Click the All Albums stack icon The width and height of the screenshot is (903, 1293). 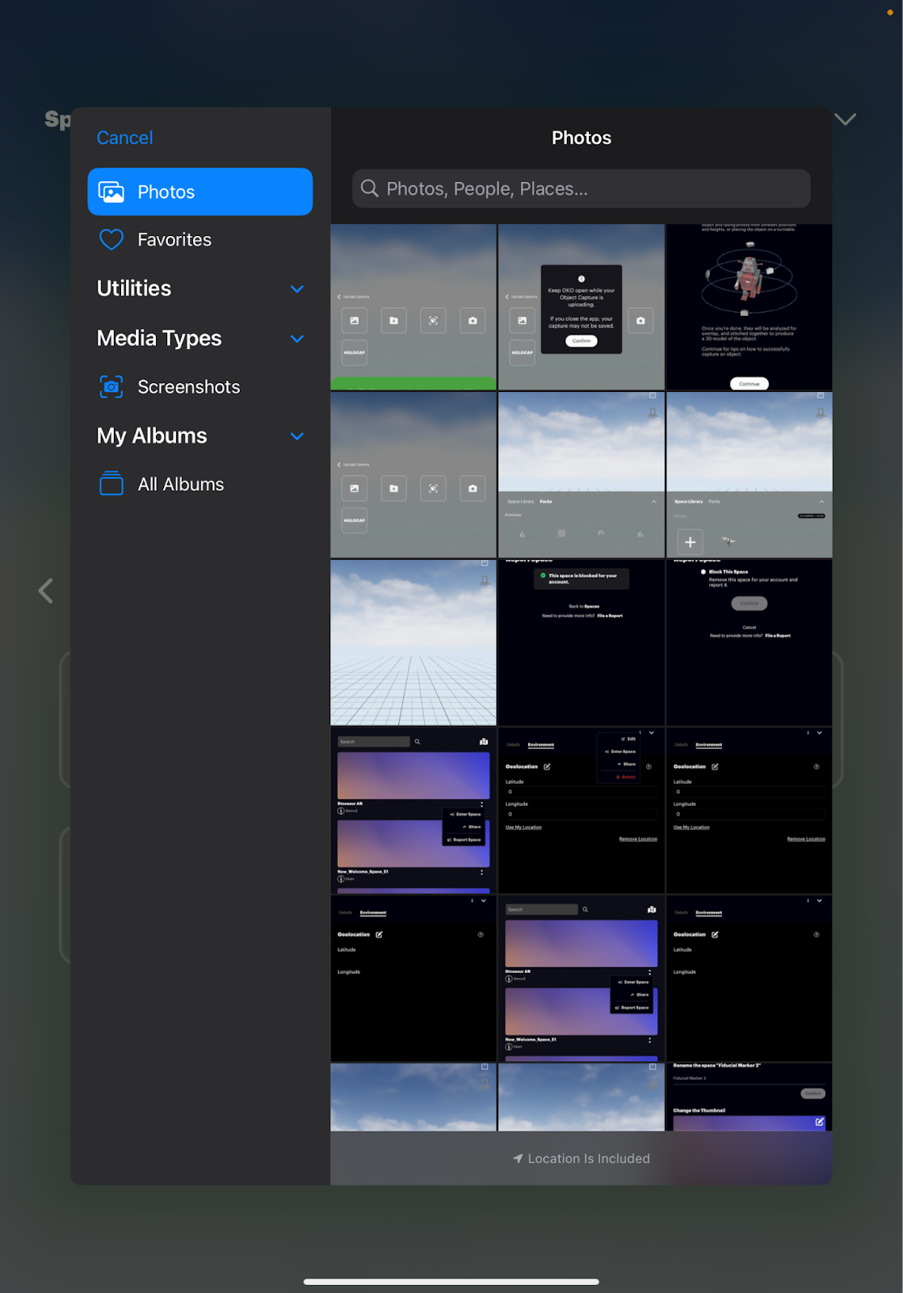(111, 484)
